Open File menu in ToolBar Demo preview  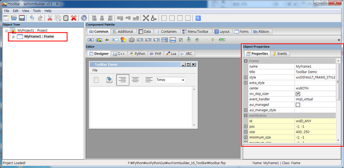pyautogui.click(x=95, y=71)
